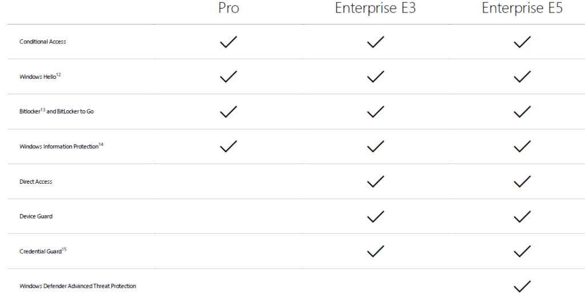
Task: Click the Direct Access feature label
Action: point(36,181)
